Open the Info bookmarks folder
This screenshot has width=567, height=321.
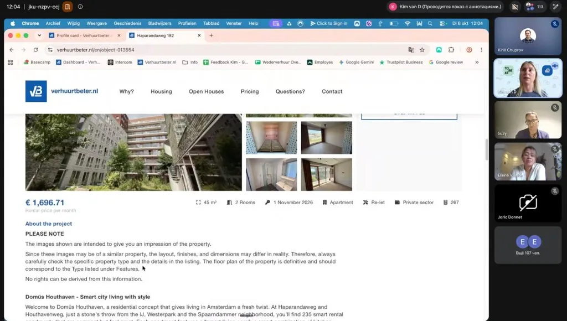tap(190, 62)
